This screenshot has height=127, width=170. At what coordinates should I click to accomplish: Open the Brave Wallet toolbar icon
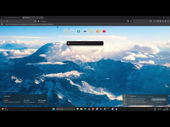pos(160,21)
